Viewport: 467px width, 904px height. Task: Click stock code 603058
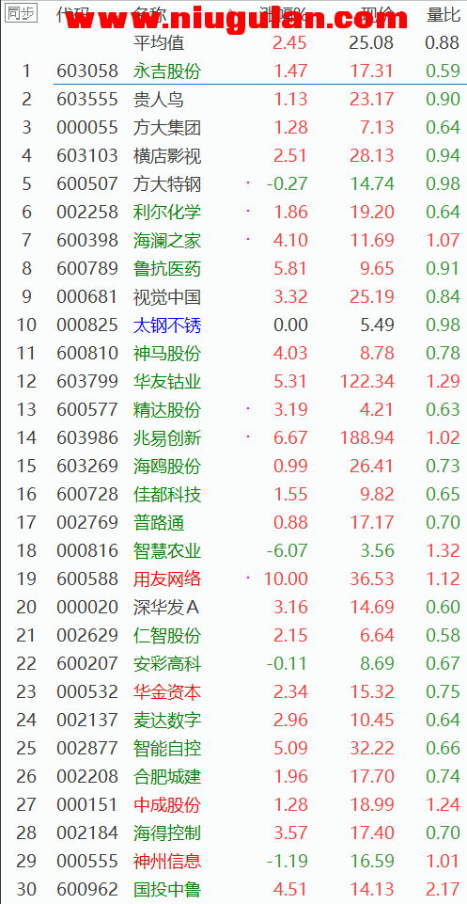[87, 71]
